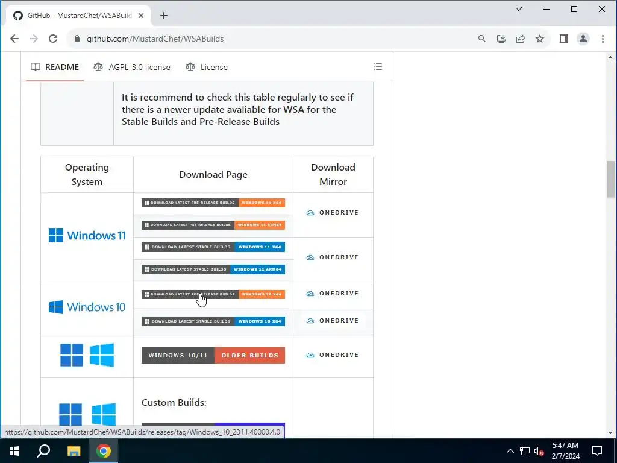The image size is (617, 463).
Task: Switch to License tab
Action: click(207, 67)
